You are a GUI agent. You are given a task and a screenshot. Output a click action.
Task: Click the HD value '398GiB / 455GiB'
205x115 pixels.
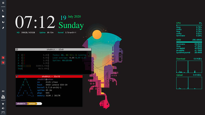(x=28, y=33)
